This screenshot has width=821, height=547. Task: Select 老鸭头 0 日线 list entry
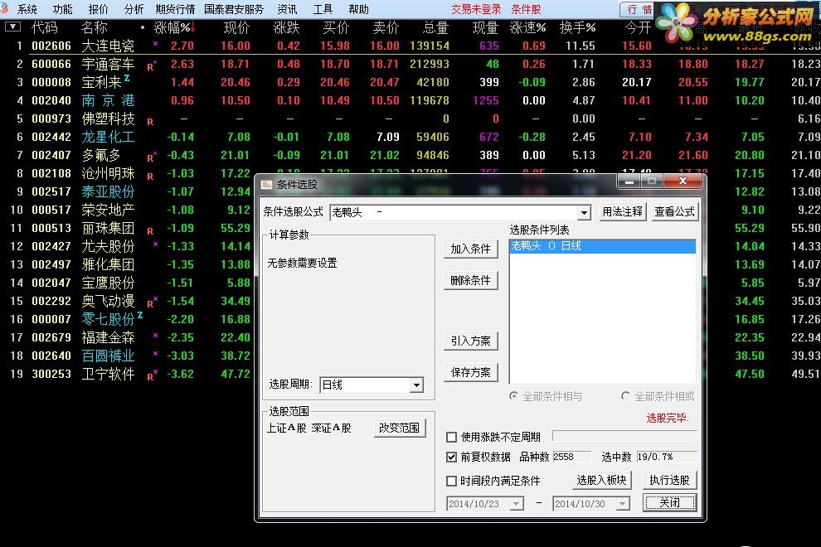602,246
